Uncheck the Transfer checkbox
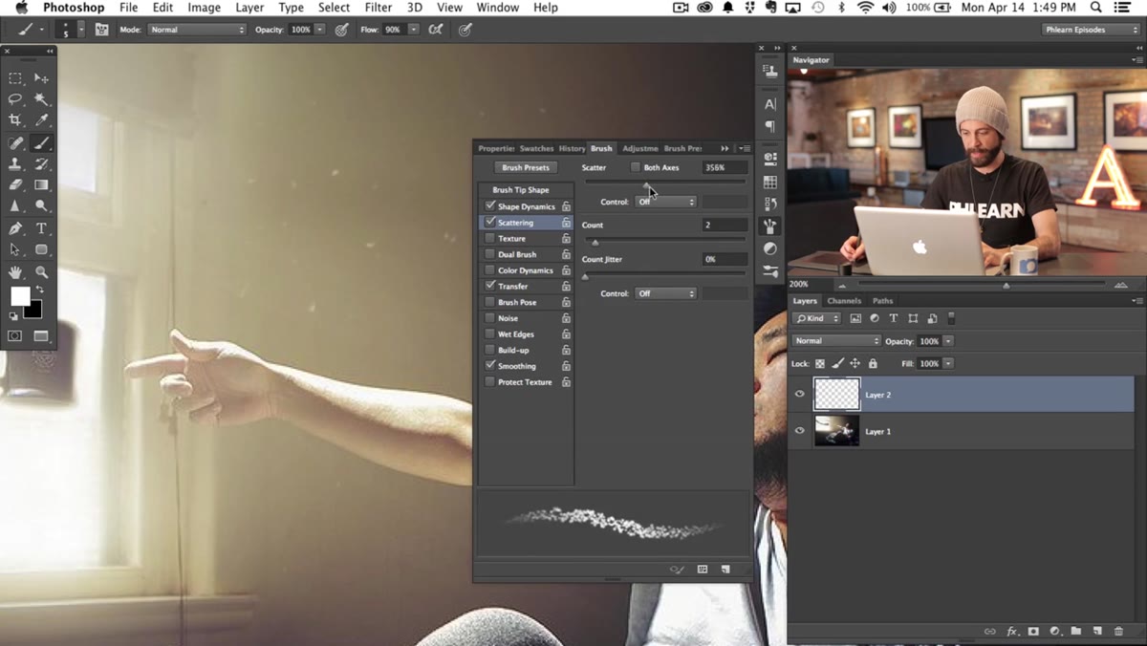Viewport: 1147px width, 646px height. click(x=490, y=287)
